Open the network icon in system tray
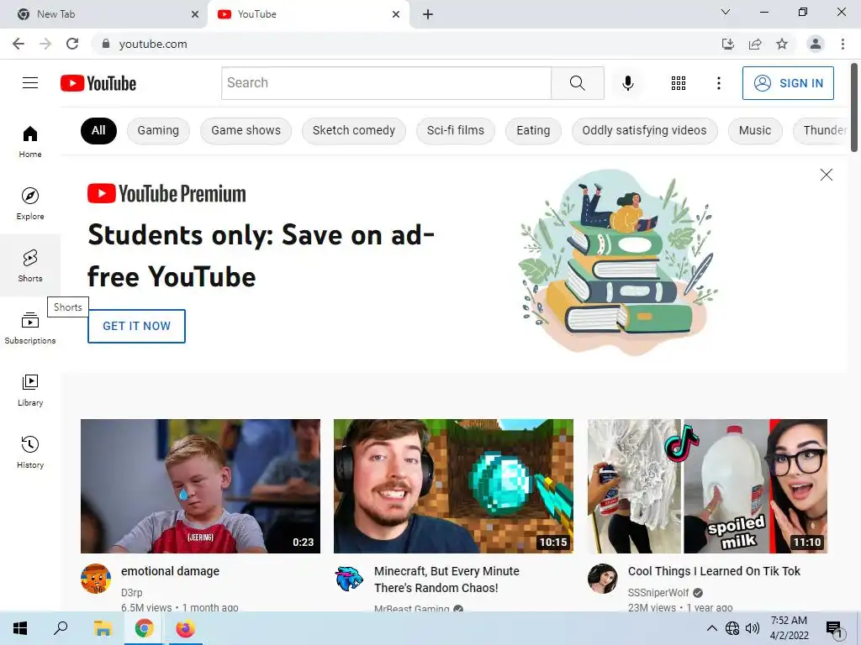This screenshot has height=645, width=861. 732,628
